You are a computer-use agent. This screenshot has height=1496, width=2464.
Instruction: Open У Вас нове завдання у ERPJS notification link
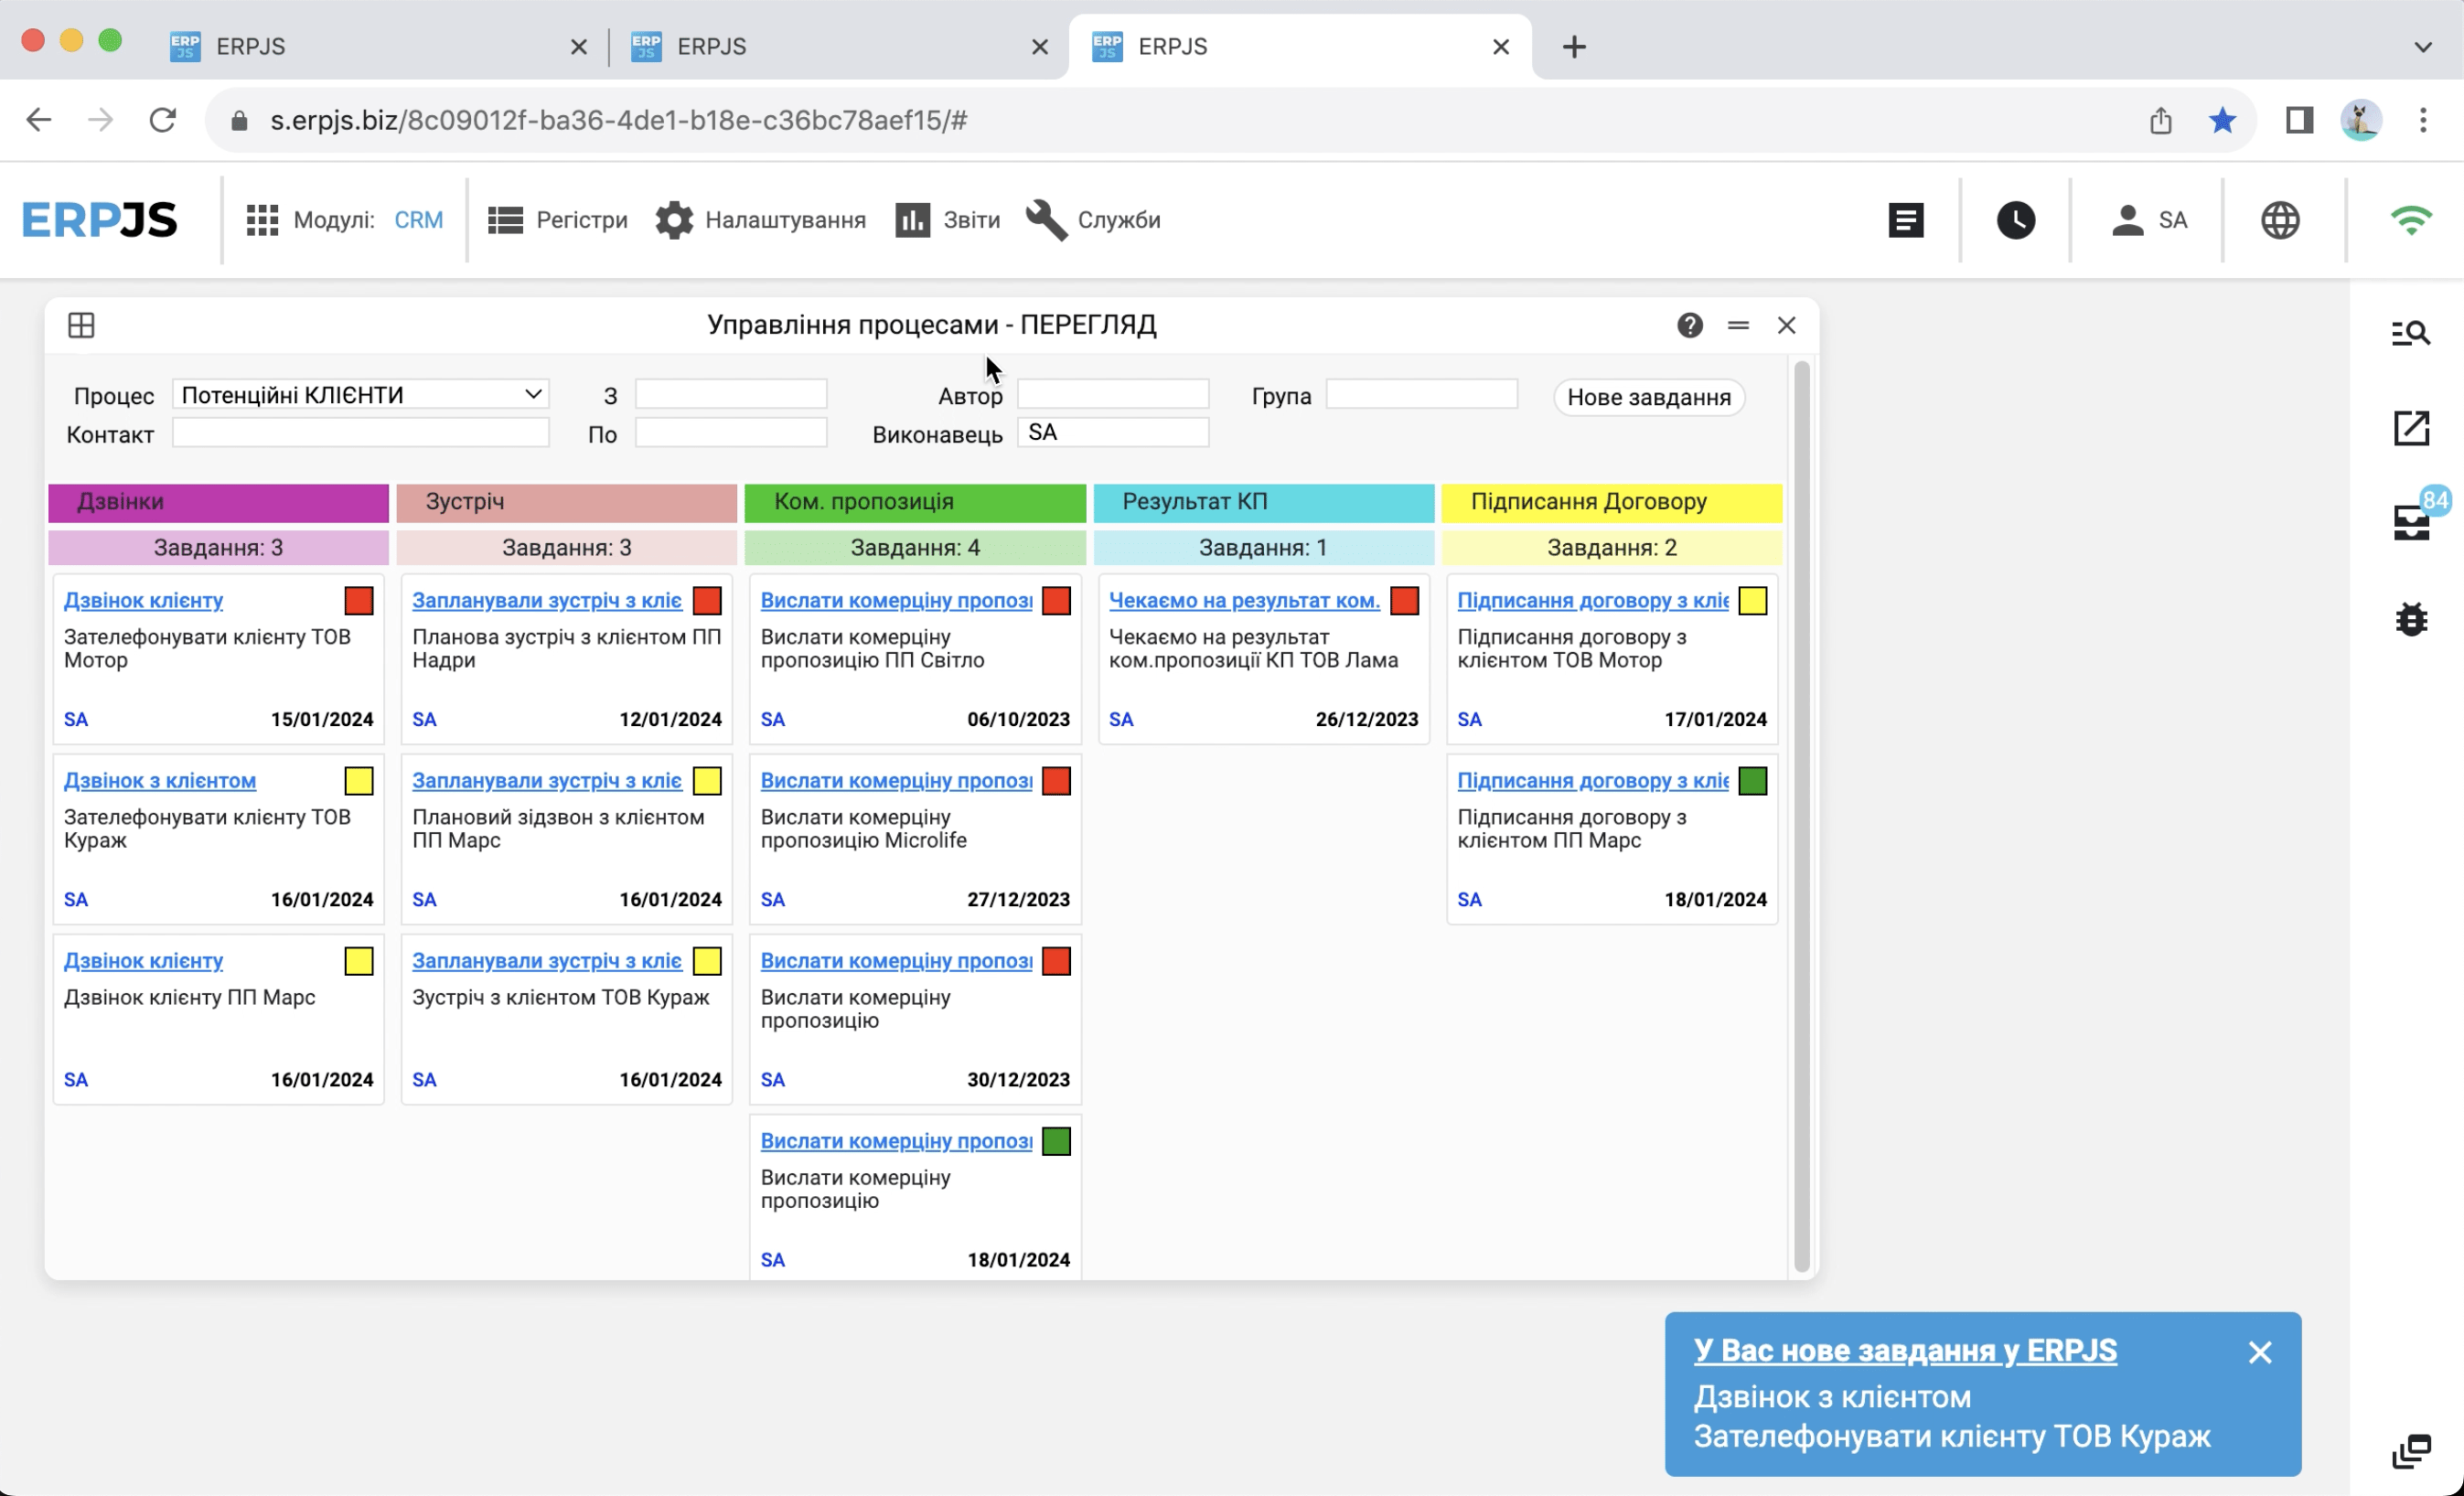click(x=1905, y=1350)
